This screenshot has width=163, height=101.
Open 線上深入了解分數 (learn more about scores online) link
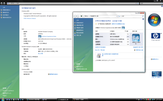(x=100, y=50)
